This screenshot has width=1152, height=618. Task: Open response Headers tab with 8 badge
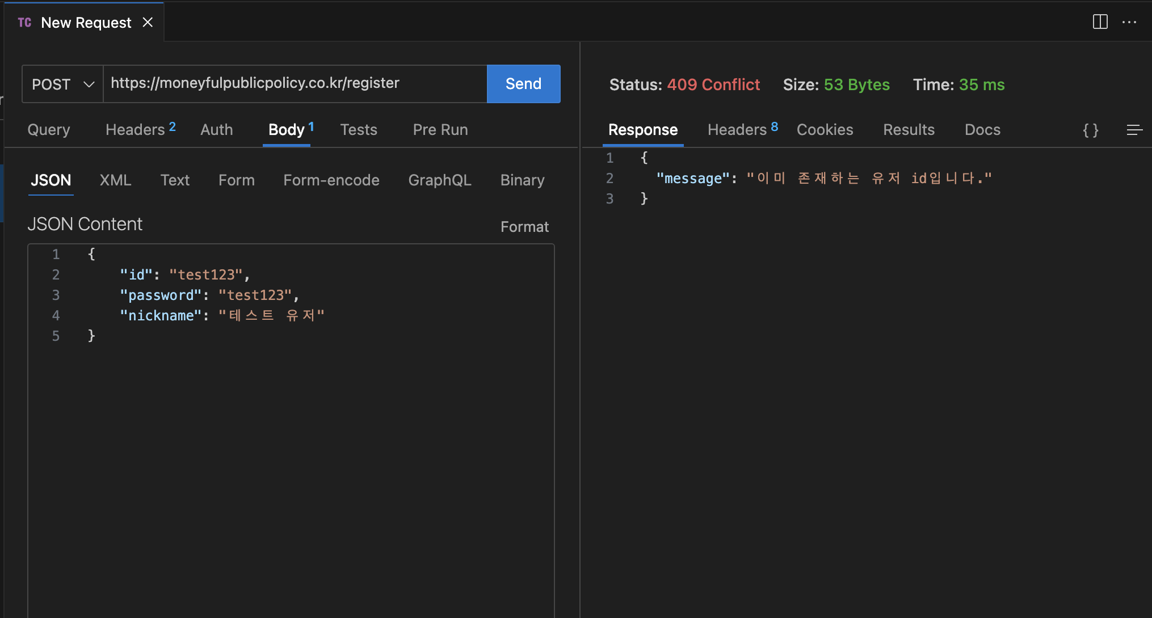(x=742, y=130)
